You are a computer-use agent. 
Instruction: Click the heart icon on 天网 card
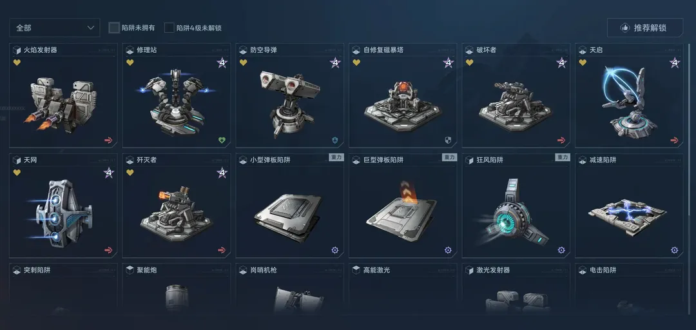(x=17, y=172)
